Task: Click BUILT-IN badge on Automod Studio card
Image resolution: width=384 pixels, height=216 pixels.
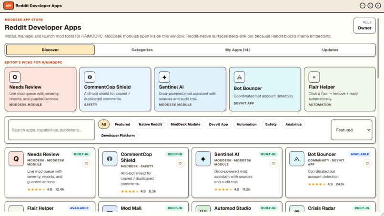Action: tap(268, 208)
